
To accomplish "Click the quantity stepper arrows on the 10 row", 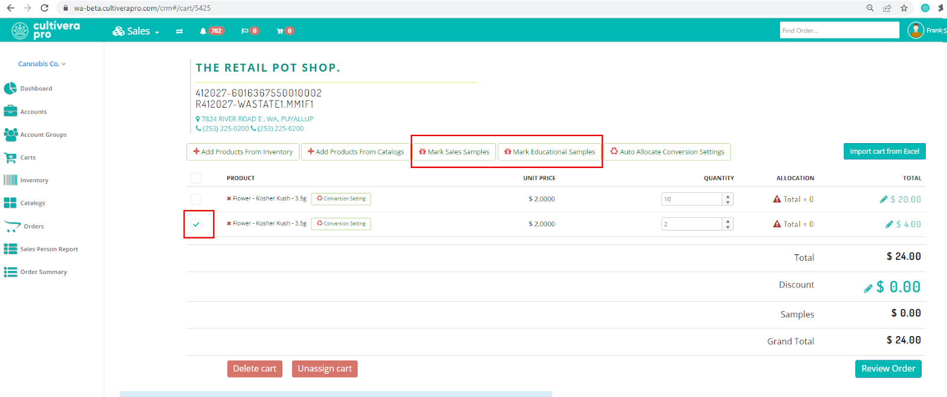I will click(x=728, y=199).
